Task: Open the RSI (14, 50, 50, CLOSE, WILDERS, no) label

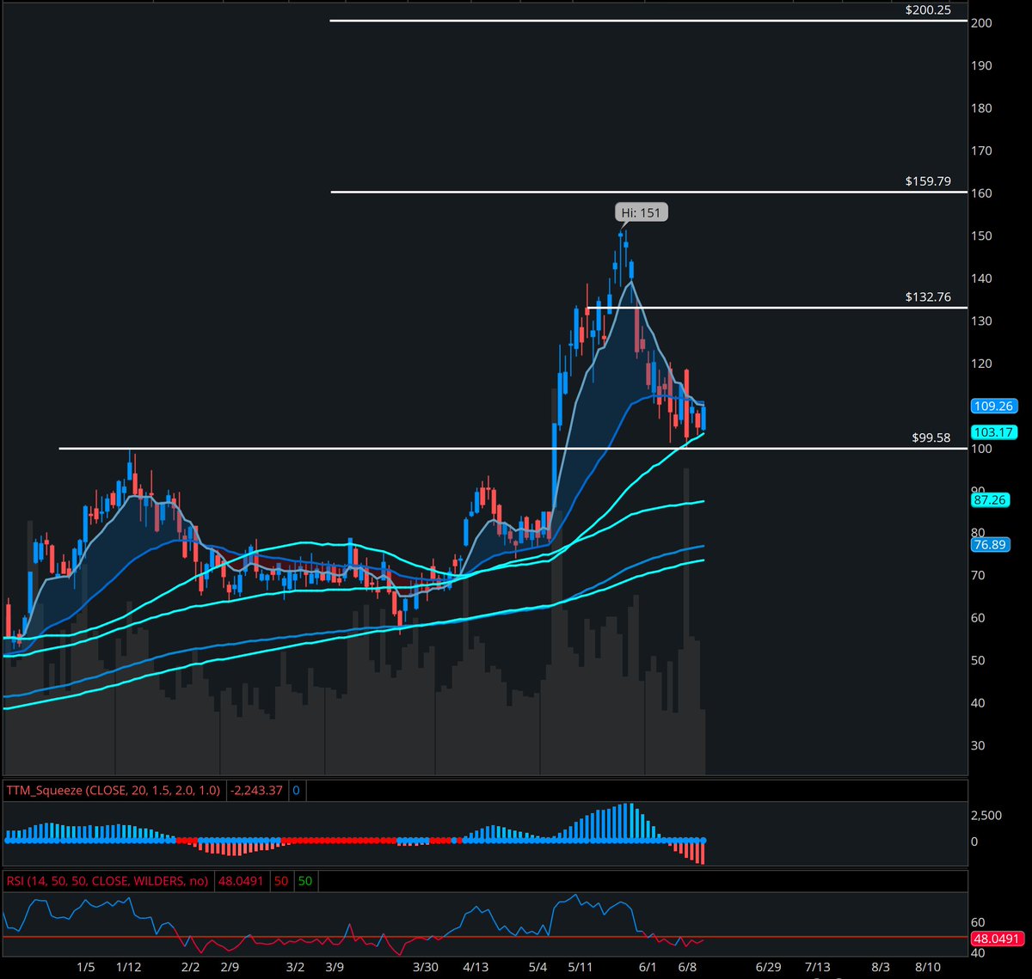Action: 107,882
